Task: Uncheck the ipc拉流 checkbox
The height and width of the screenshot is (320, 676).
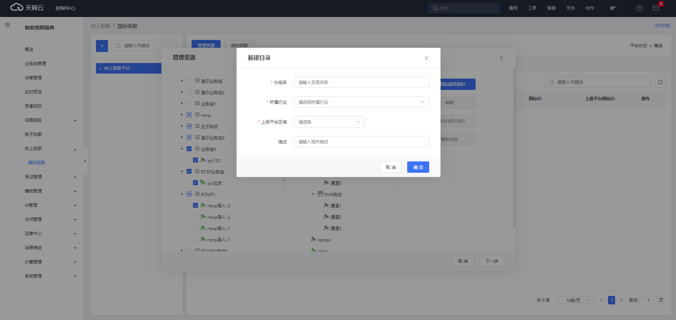Action: click(x=195, y=183)
